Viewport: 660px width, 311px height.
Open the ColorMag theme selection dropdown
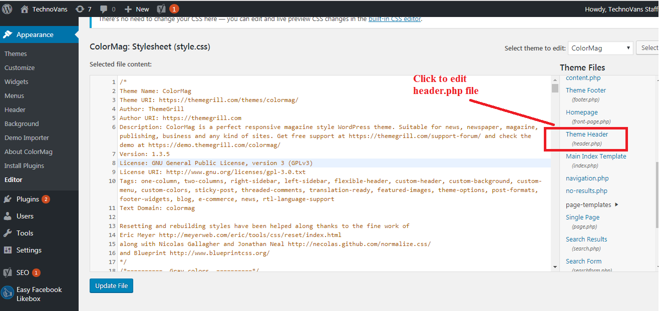601,48
